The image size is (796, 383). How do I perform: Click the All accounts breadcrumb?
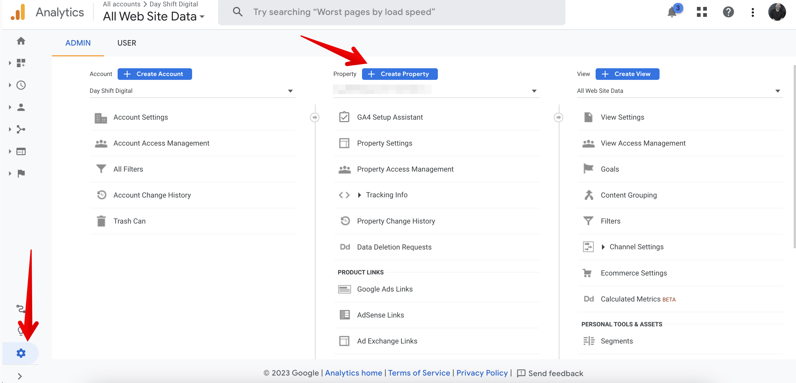click(x=122, y=4)
